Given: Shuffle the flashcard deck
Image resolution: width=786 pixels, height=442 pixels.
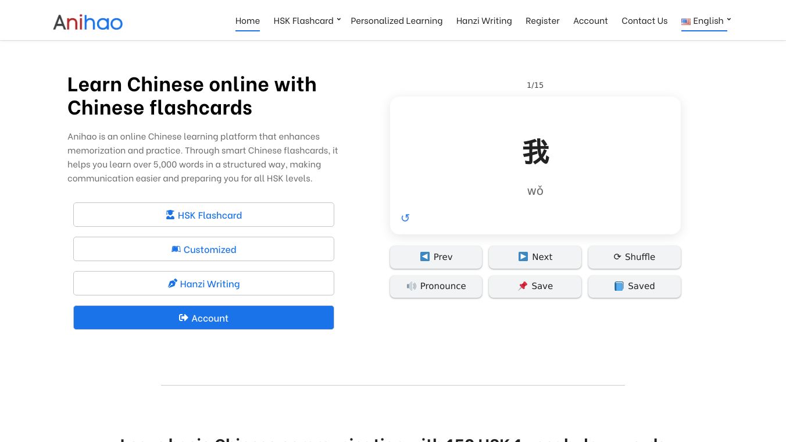Looking at the screenshot, I should 634,257.
